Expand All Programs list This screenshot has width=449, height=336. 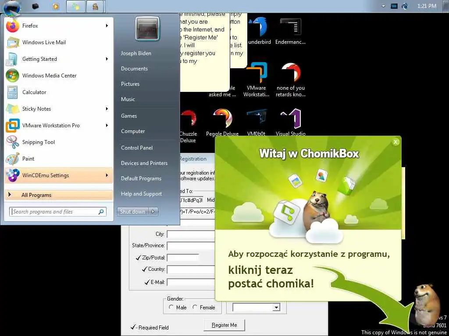(x=59, y=195)
